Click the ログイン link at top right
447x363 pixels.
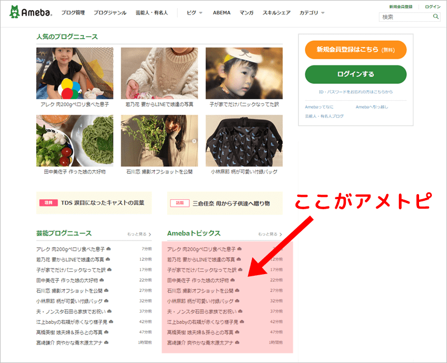coord(432,7)
